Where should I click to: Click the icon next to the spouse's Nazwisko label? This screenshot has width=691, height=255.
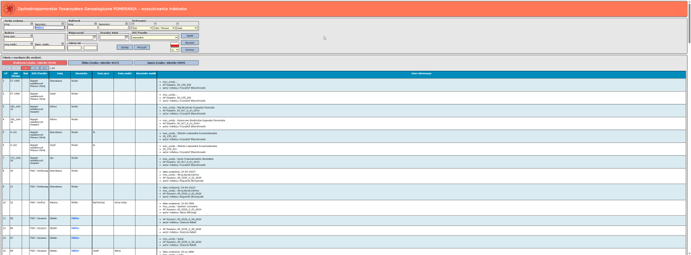(126, 24)
